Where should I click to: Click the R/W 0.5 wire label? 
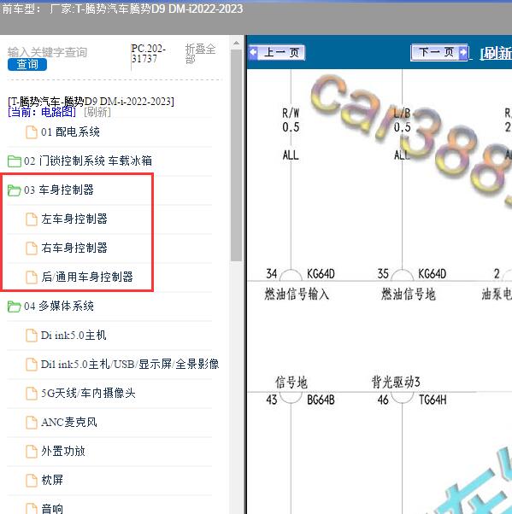(291, 120)
